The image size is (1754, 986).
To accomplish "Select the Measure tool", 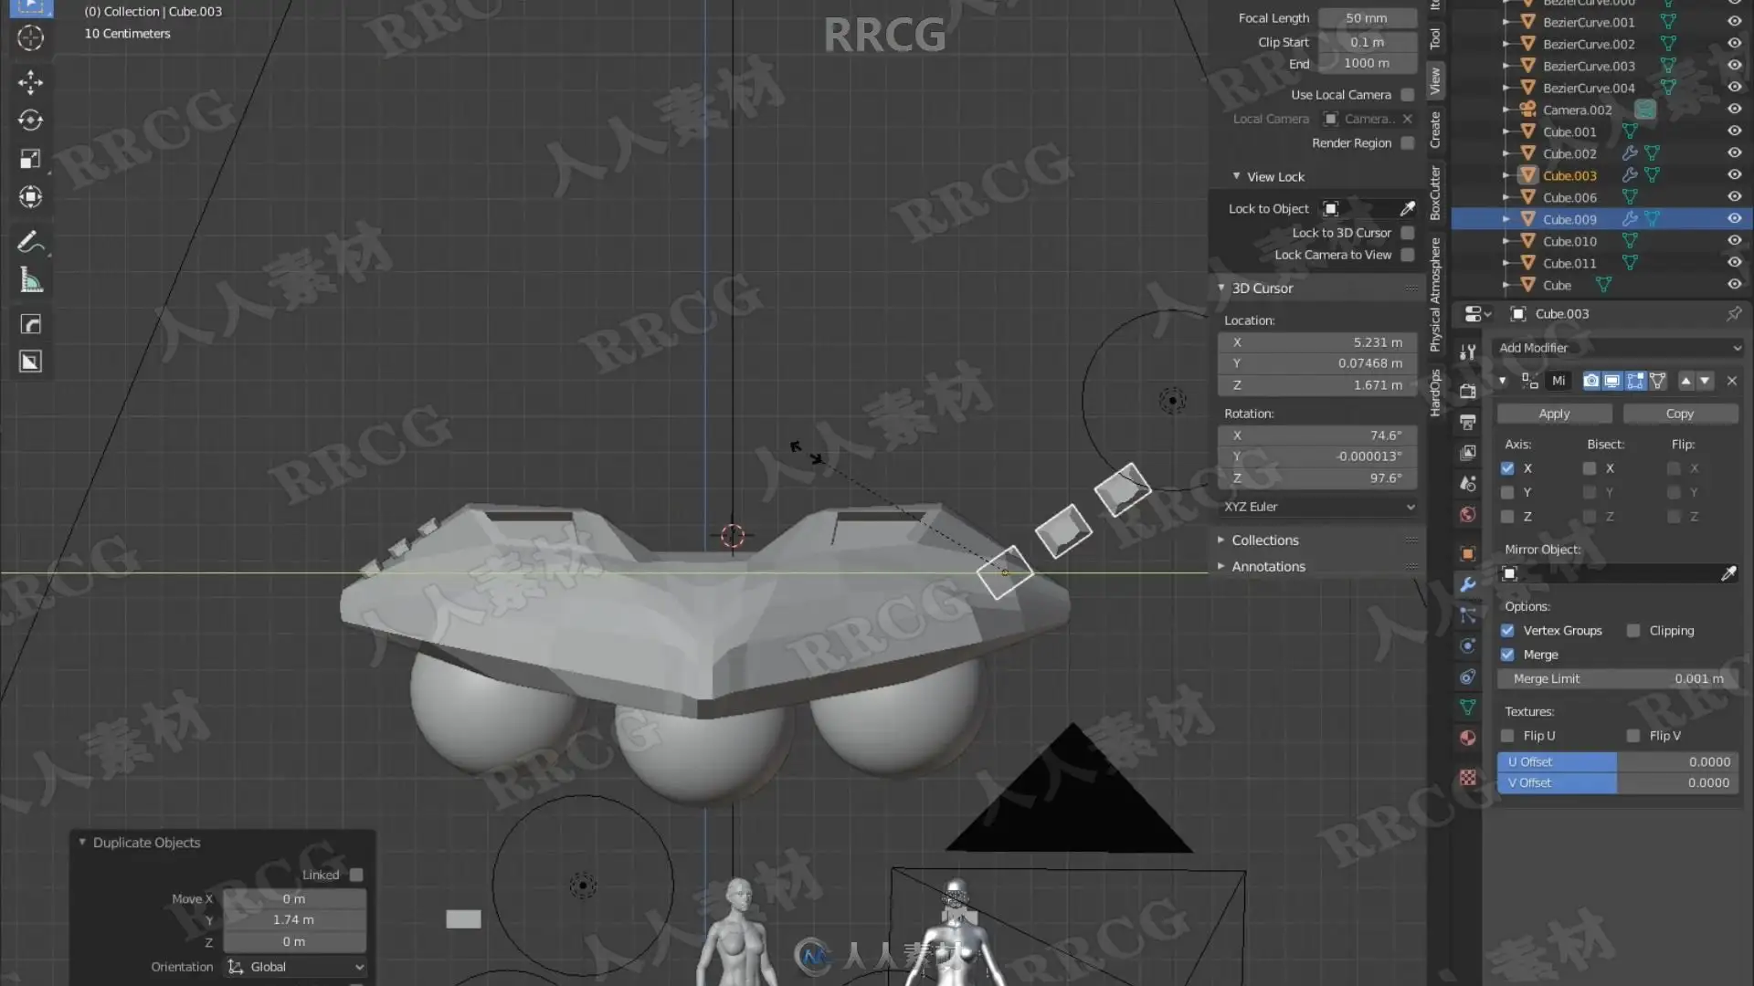I will coord(30,280).
